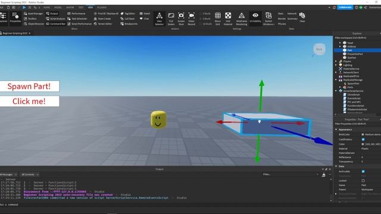Viewport: 381px width, 214px height.
Task: Open Script Performance
Action: click(79, 24)
